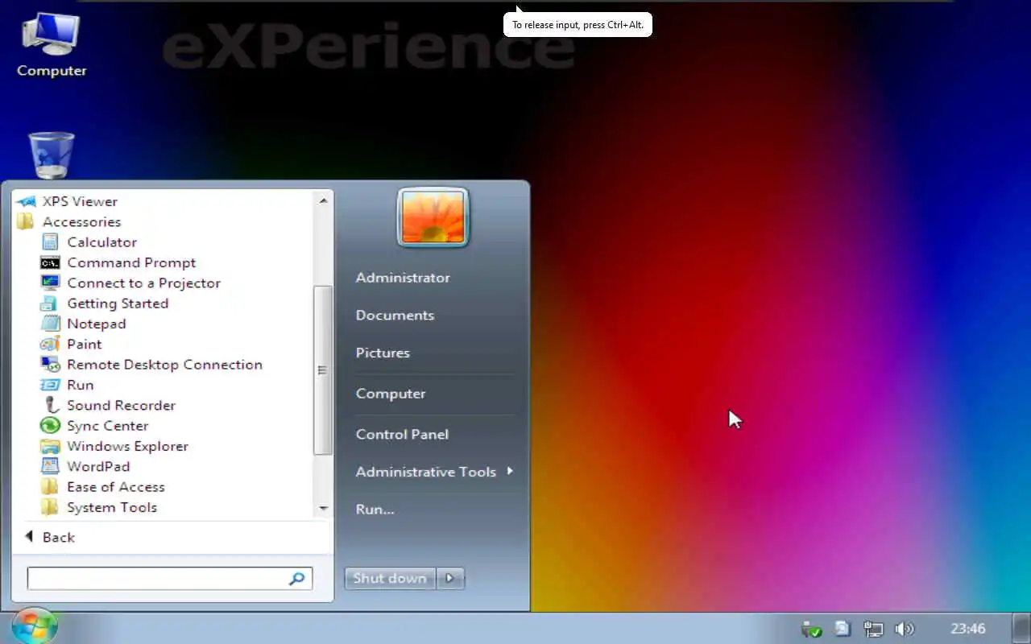Open Run... in right pane
This screenshot has height=644, width=1031.
[375, 509]
